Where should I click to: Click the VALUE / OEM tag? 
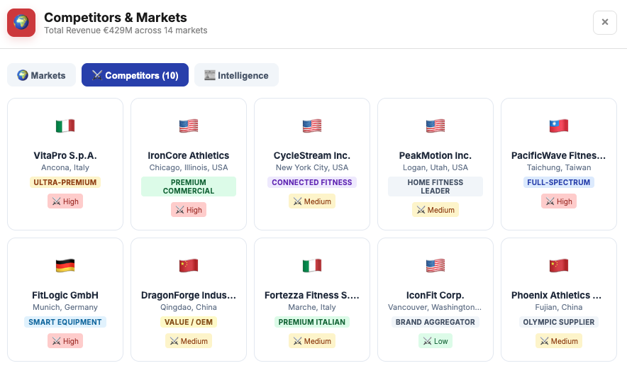point(189,322)
